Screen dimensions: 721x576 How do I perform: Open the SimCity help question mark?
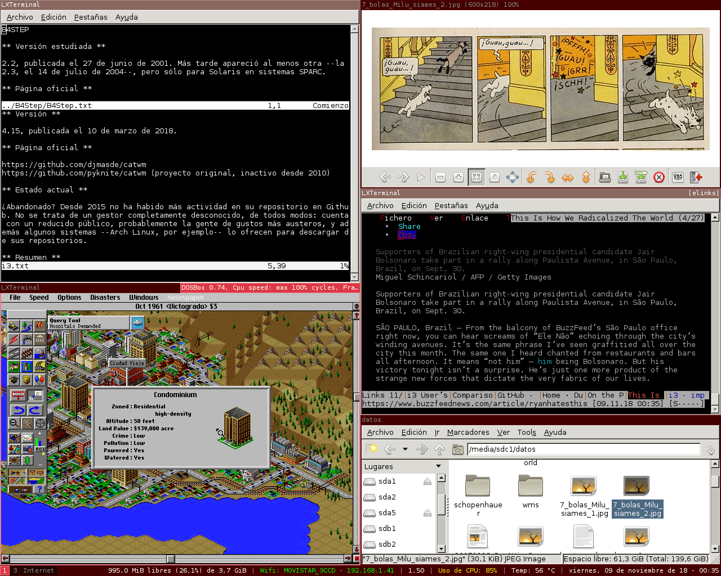coord(39,489)
